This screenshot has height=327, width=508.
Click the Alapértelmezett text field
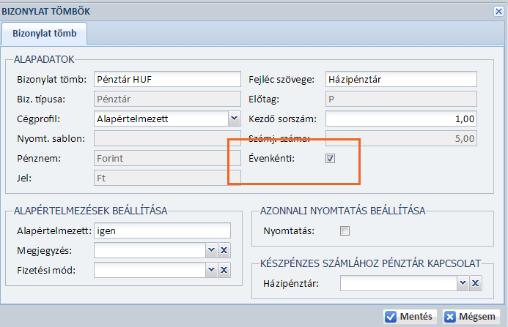click(161, 231)
